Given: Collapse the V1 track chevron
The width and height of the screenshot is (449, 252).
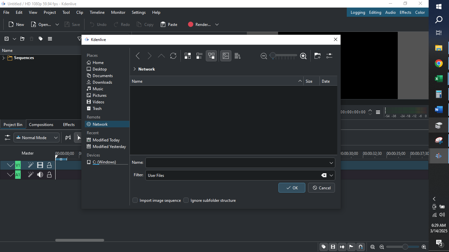Looking at the screenshot, I should (x=11, y=165).
